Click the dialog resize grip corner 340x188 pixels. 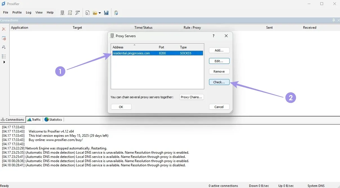(x=231, y=112)
